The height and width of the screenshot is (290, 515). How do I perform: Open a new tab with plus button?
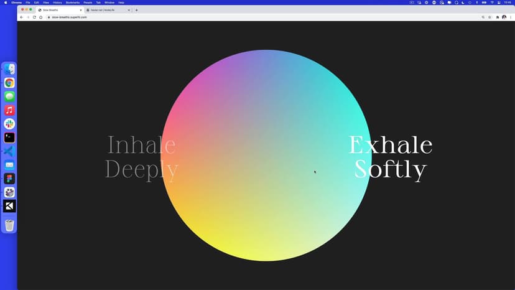pyautogui.click(x=137, y=10)
